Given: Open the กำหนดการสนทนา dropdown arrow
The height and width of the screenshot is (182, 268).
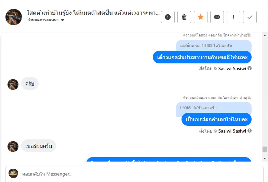Looking at the screenshot, I should [63, 20].
